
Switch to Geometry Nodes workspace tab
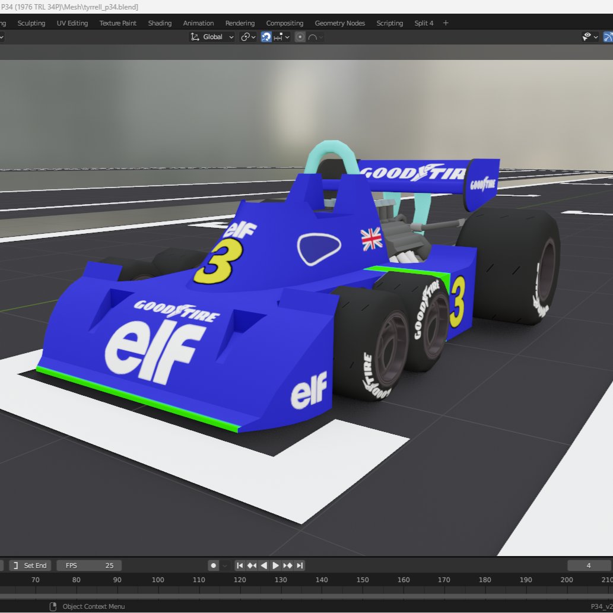pos(339,23)
